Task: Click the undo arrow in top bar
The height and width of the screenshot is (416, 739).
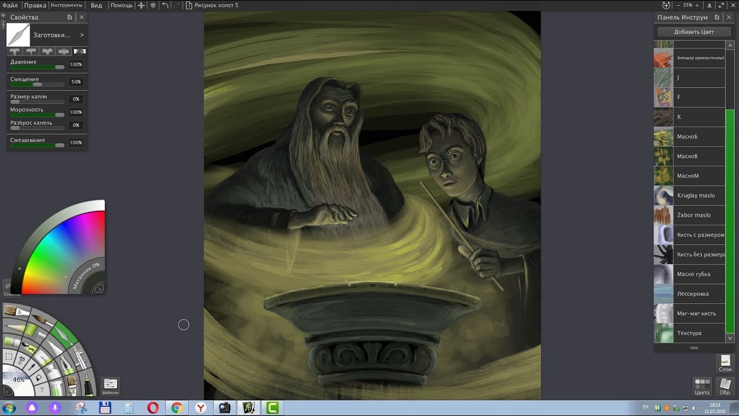Action: tap(166, 5)
